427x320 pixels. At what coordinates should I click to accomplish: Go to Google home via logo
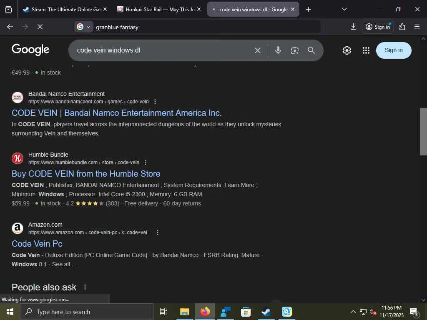[x=30, y=50]
